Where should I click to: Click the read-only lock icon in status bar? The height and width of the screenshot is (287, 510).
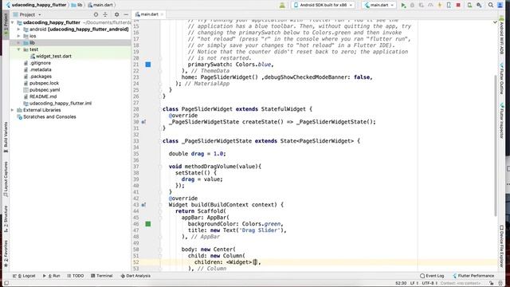click(492, 283)
